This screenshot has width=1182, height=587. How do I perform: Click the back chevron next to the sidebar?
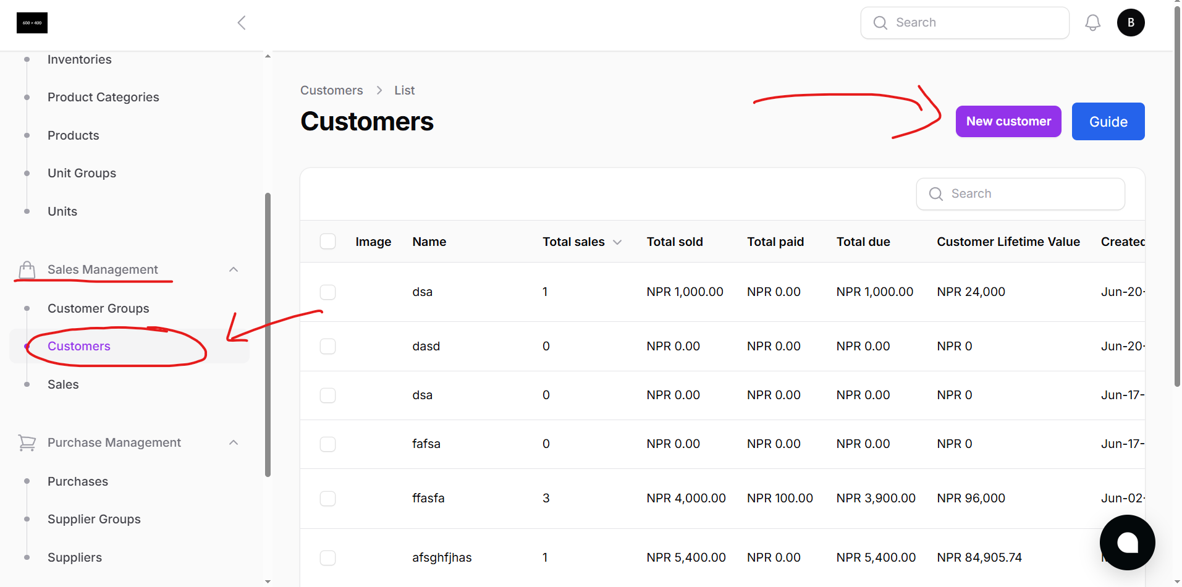pyautogui.click(x=241, y=22)
